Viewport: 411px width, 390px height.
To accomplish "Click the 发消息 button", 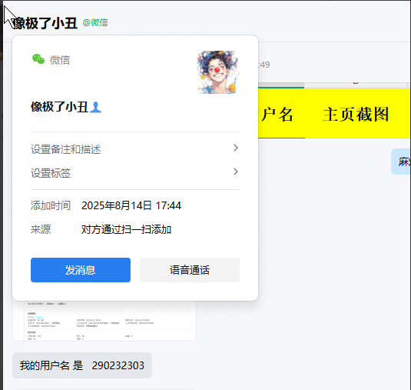I will click(81, 270).
